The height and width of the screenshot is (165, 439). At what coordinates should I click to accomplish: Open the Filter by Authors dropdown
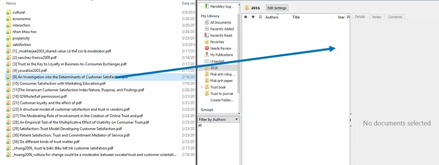click(218, 119)
